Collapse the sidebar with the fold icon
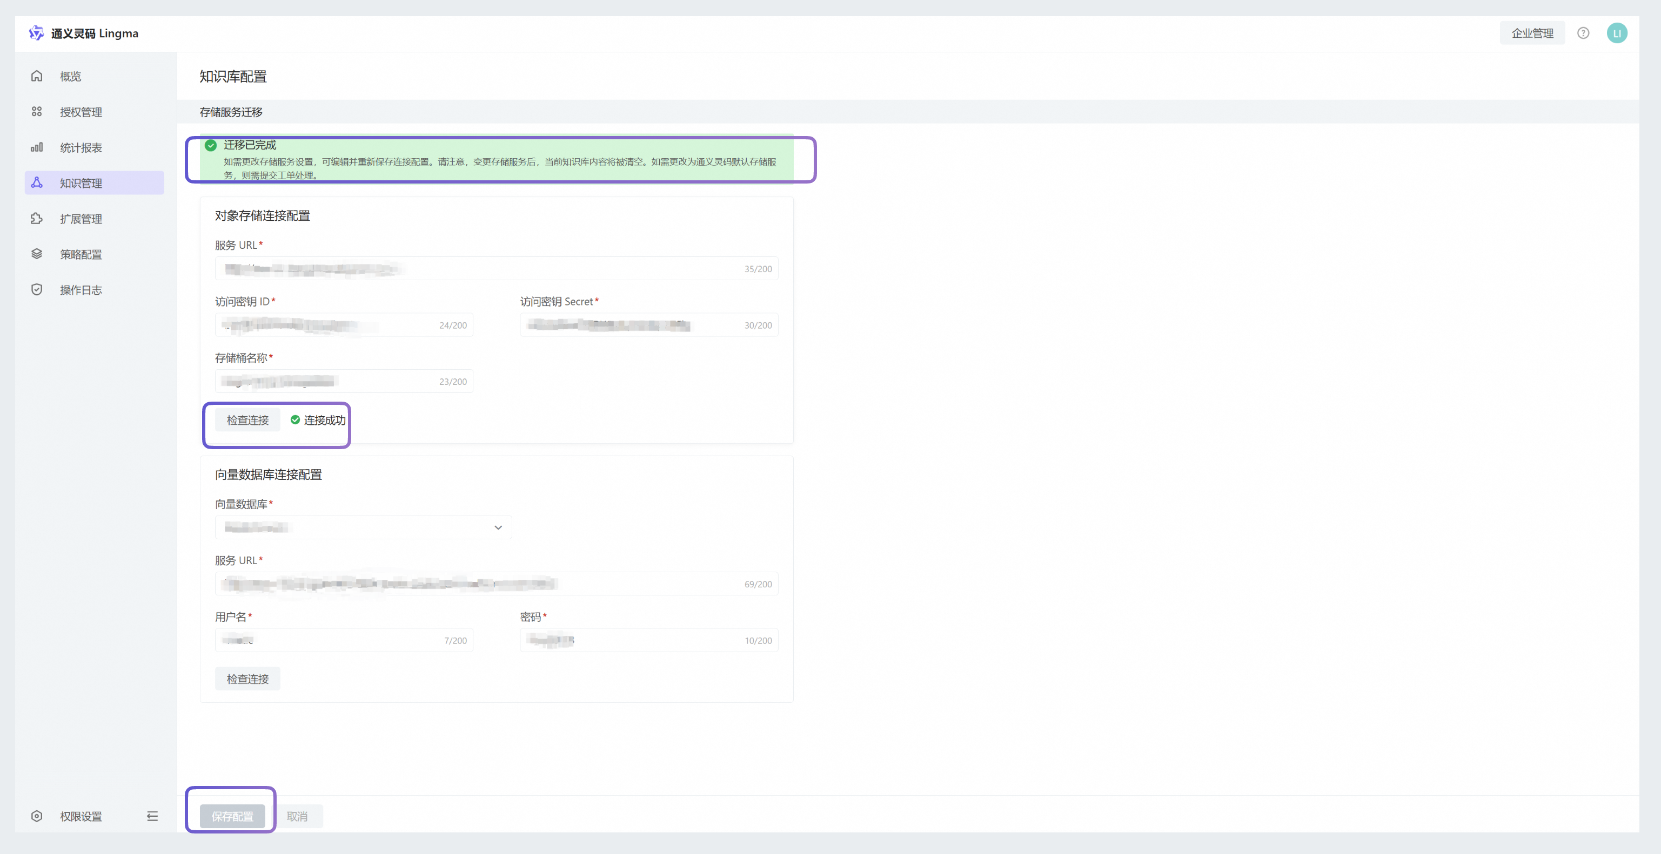Viewport: 1661px width, 854px height. [152, 816]
